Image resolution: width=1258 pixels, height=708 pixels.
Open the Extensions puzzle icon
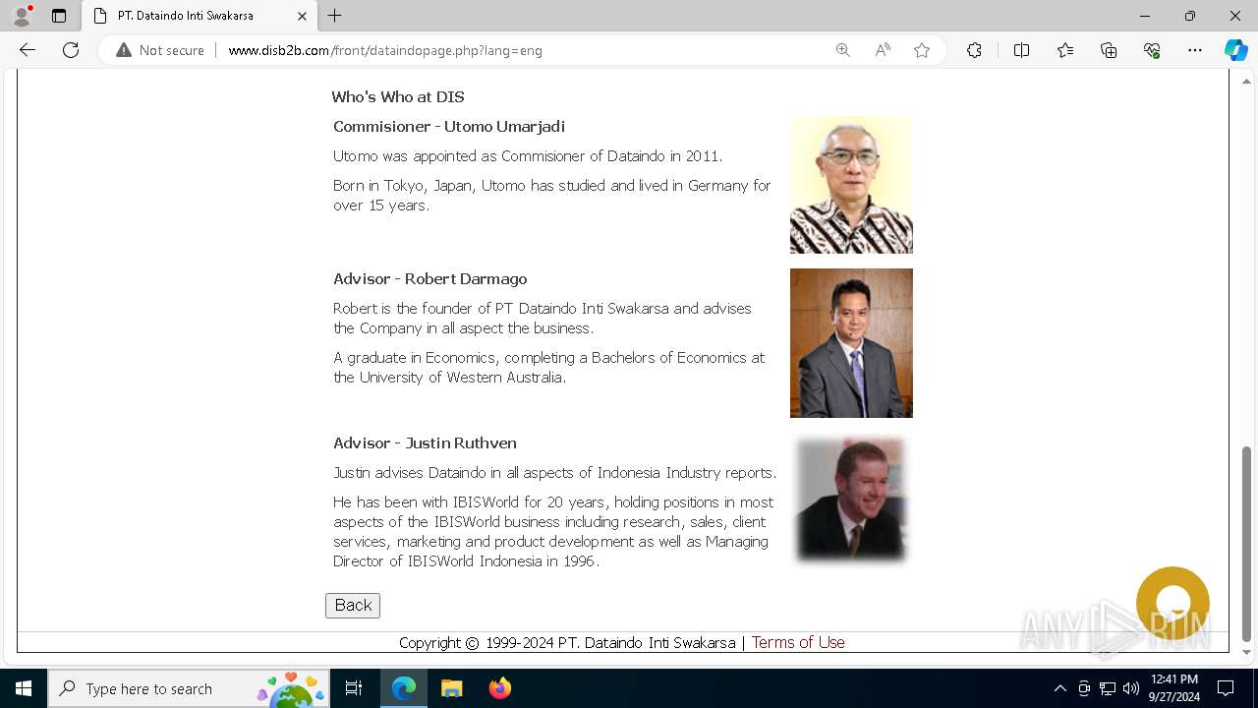coord(974,50)
